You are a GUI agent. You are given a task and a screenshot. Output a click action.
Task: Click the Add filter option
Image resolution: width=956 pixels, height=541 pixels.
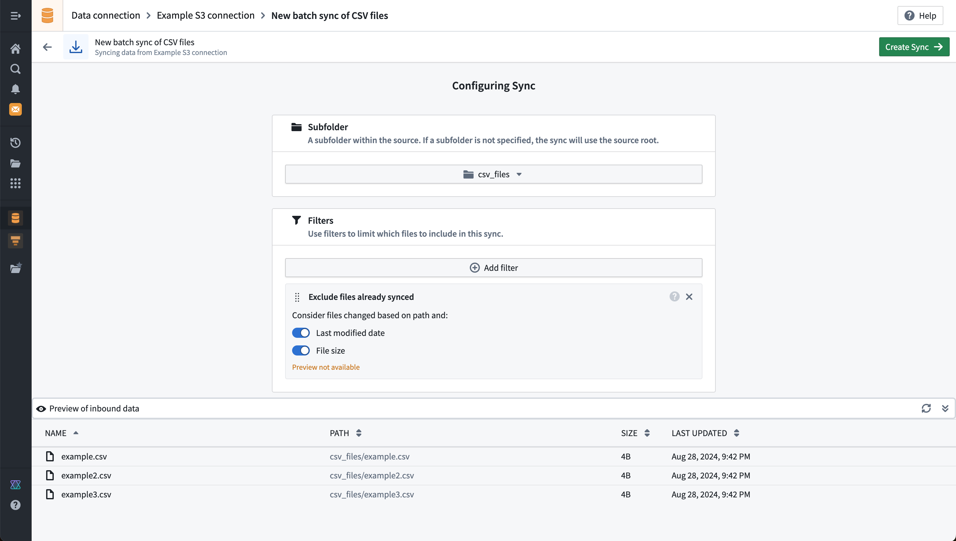pos(493,267)
